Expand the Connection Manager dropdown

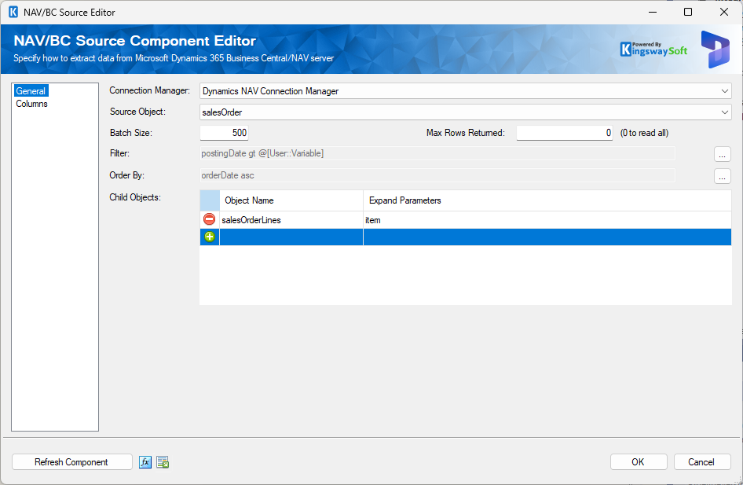point(724,91)
